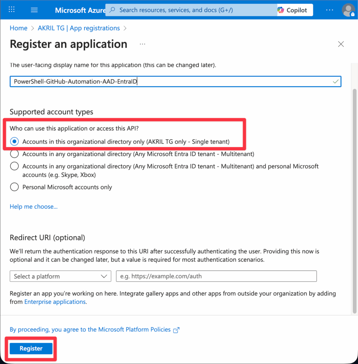Open AKRIL TG App registrations breadcrumb
Image resolution: width=358 pixels, height=364 pixels.
[x=78, y=28]
